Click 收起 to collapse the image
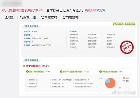Viewport: 140px width, 98px height. tap(10, 17)
